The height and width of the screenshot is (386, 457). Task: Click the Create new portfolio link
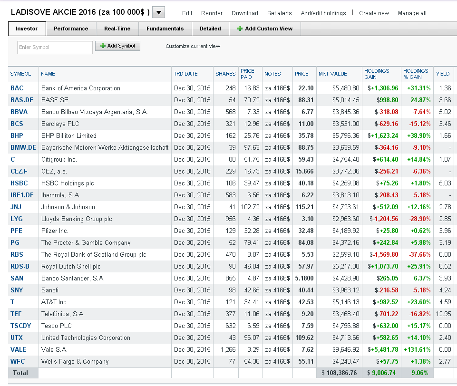374,13
